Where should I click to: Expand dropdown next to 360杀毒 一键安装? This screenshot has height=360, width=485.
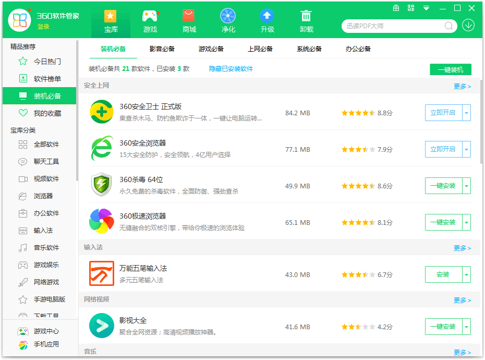tap(466, 186)
